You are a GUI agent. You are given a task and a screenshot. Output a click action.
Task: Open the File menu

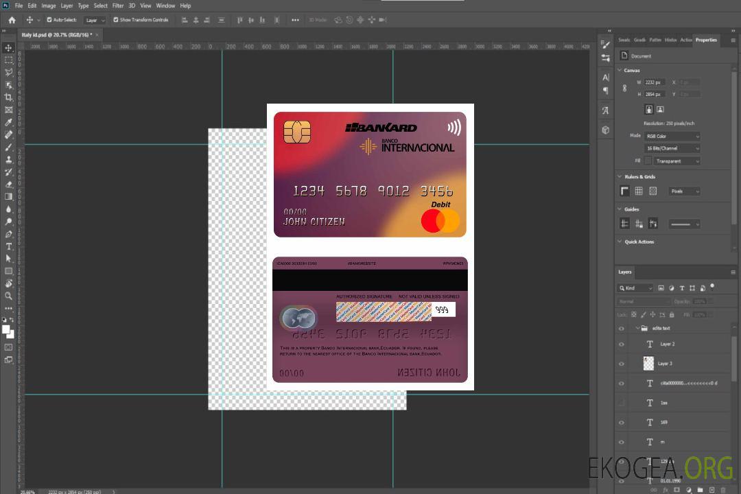[19, 5]
